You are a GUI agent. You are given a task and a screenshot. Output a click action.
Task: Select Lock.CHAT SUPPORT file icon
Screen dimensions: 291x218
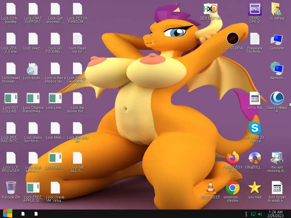click(33, 9)
